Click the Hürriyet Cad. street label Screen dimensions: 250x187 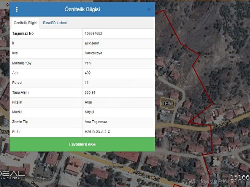pos(146,176)
